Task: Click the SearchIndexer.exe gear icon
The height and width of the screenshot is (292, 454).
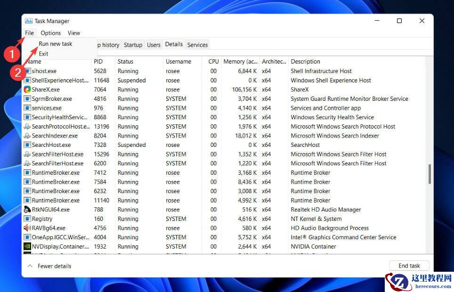Action: (x=27, y=136)
